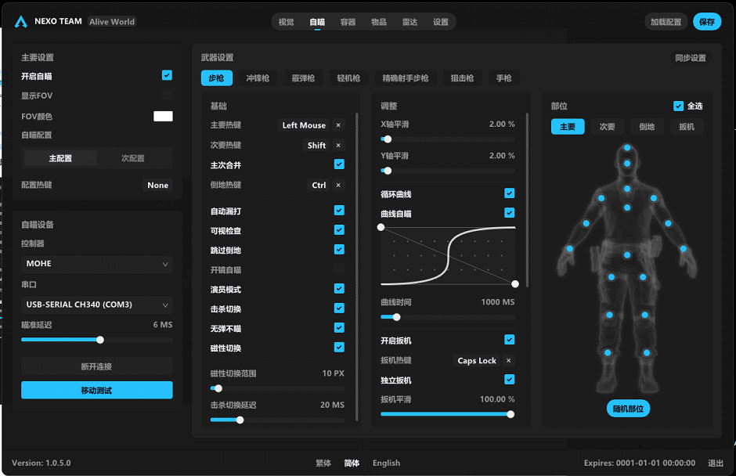Switch to the 雷达 tab

pyautogui.click(x=409, y=22)
